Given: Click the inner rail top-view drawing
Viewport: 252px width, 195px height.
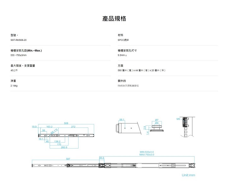Looking at the screenshot, I should point(66,136).
